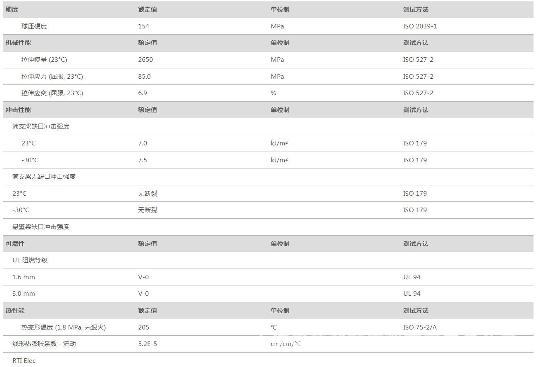Select the ISO 75-2/A test method cell
The height and width of the screenshot is (367, 536).
coord(420,327)
